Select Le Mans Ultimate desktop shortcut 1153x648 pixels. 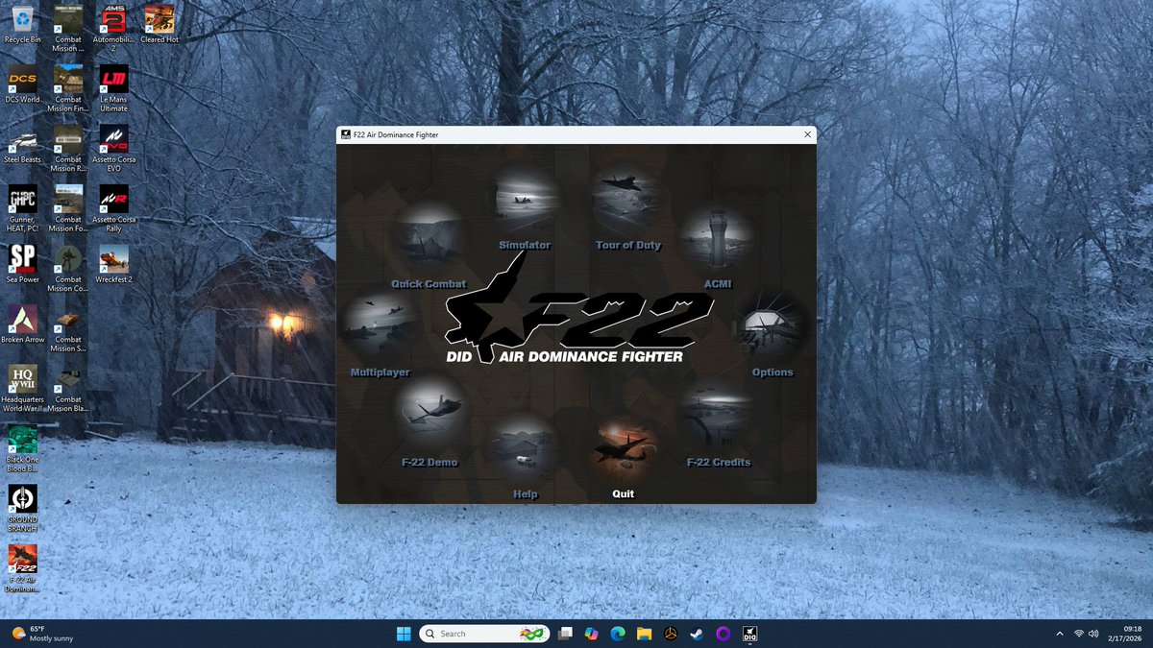tap(113, 88)
